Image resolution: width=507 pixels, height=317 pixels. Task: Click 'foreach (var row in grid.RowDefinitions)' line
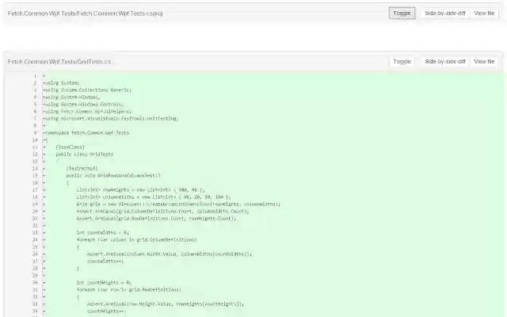point(129,289)
